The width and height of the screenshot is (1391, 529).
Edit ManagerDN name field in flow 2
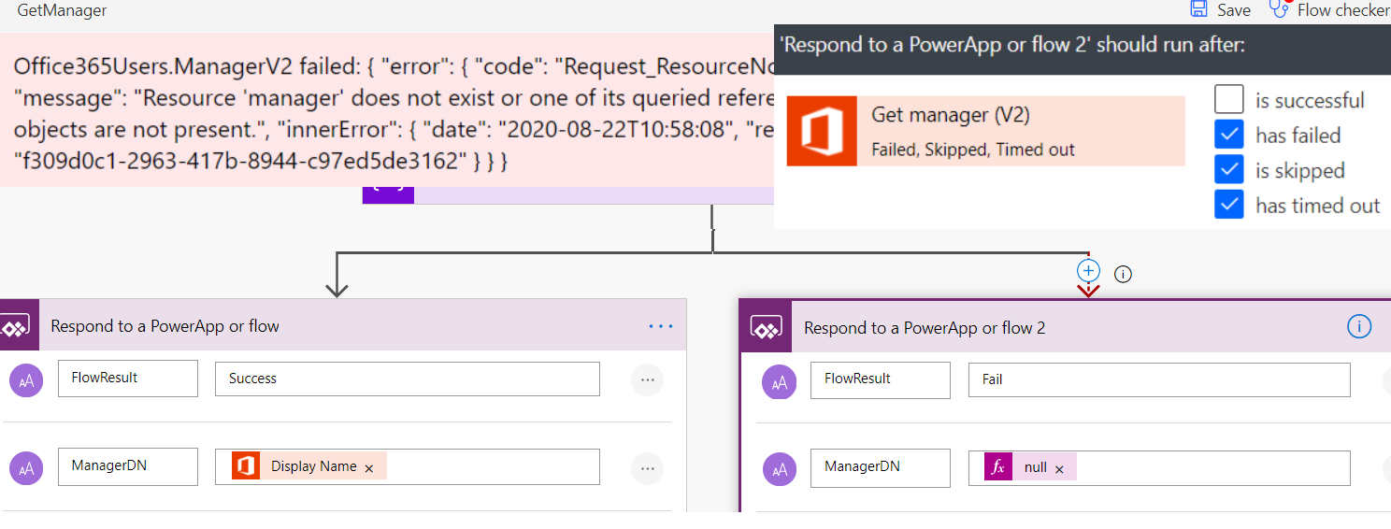click(x=881, y=467)
